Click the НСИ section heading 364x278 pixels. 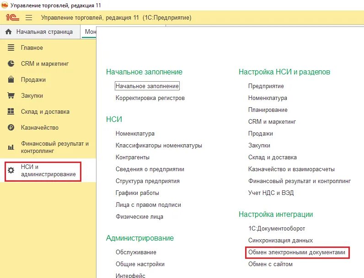point(114,119)
